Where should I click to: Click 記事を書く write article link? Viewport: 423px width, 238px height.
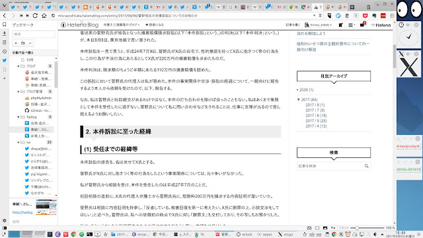click(293, 25)
